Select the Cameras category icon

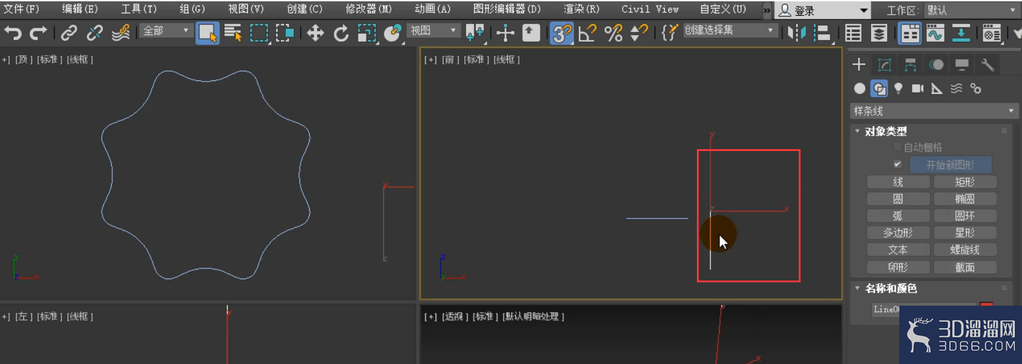coord(918,89)
